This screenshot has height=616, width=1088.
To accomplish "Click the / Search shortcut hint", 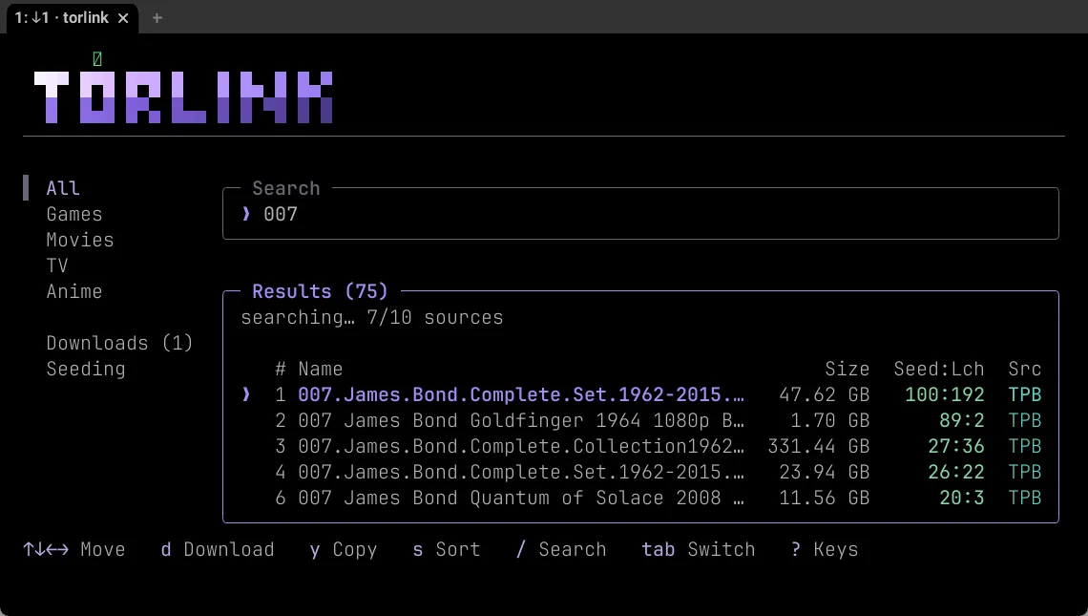I will click(x=560, y=549).
